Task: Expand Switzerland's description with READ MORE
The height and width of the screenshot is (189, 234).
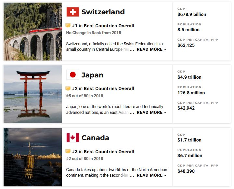Action: pos(151,49)
